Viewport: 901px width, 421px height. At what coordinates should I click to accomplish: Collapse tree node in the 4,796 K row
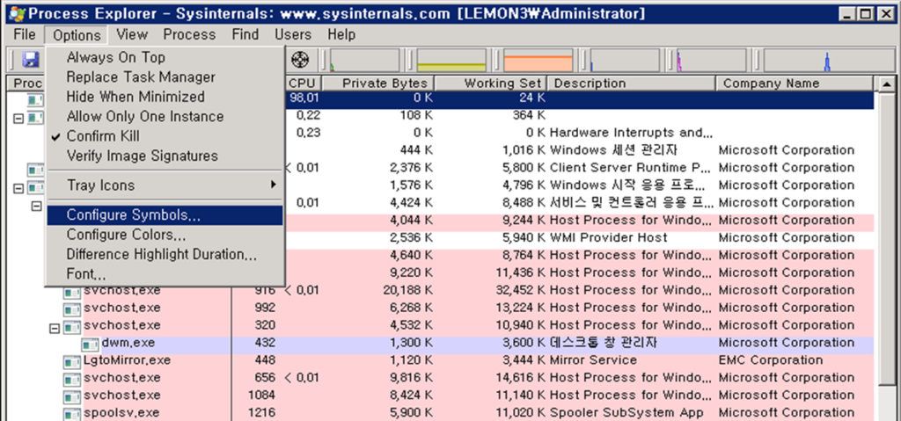[x=18, y=188]
